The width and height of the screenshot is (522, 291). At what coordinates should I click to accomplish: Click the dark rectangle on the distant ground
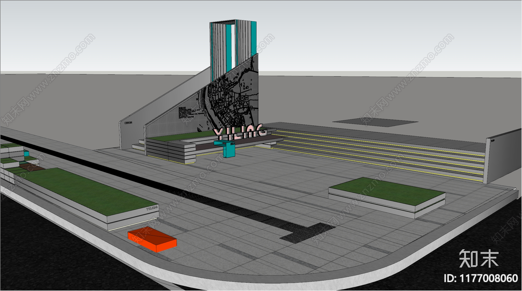pos(376,122)
